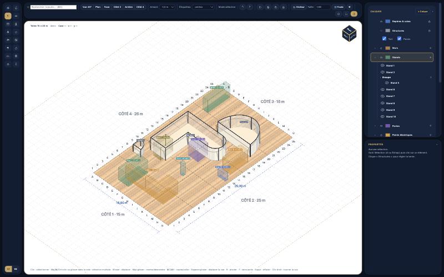Open the Aimant 0,5 m dropdown
This screenshot has height=277, width=444.
point(168,7)
